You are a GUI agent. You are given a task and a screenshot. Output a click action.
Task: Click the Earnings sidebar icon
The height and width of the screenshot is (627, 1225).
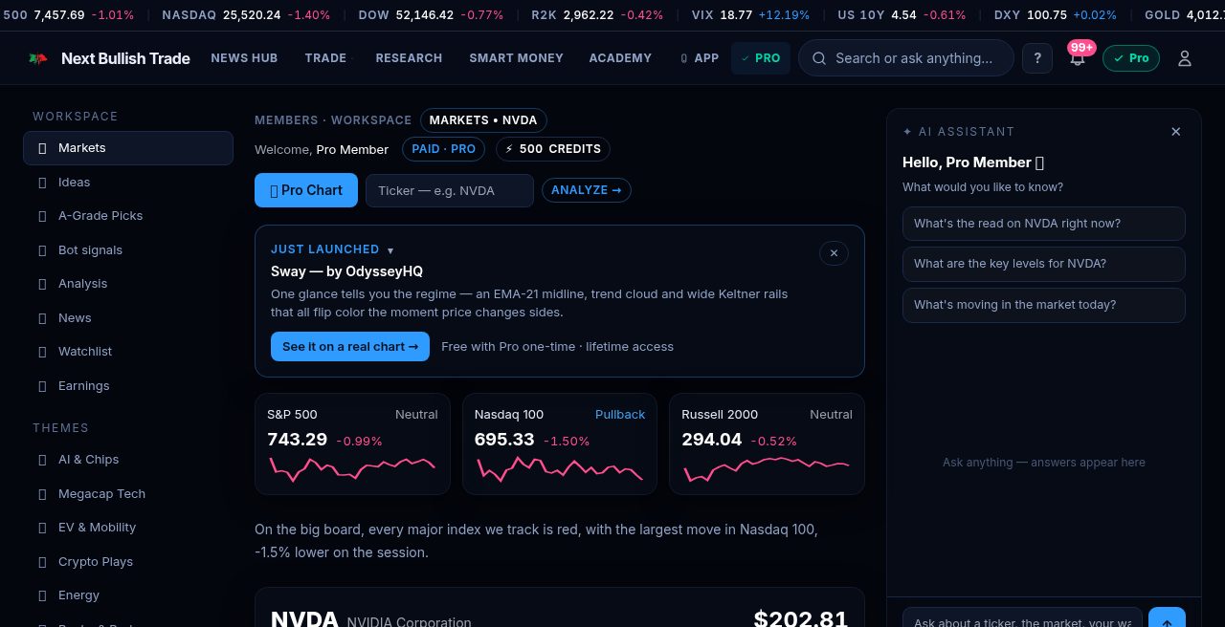click(x=42, y=386)
